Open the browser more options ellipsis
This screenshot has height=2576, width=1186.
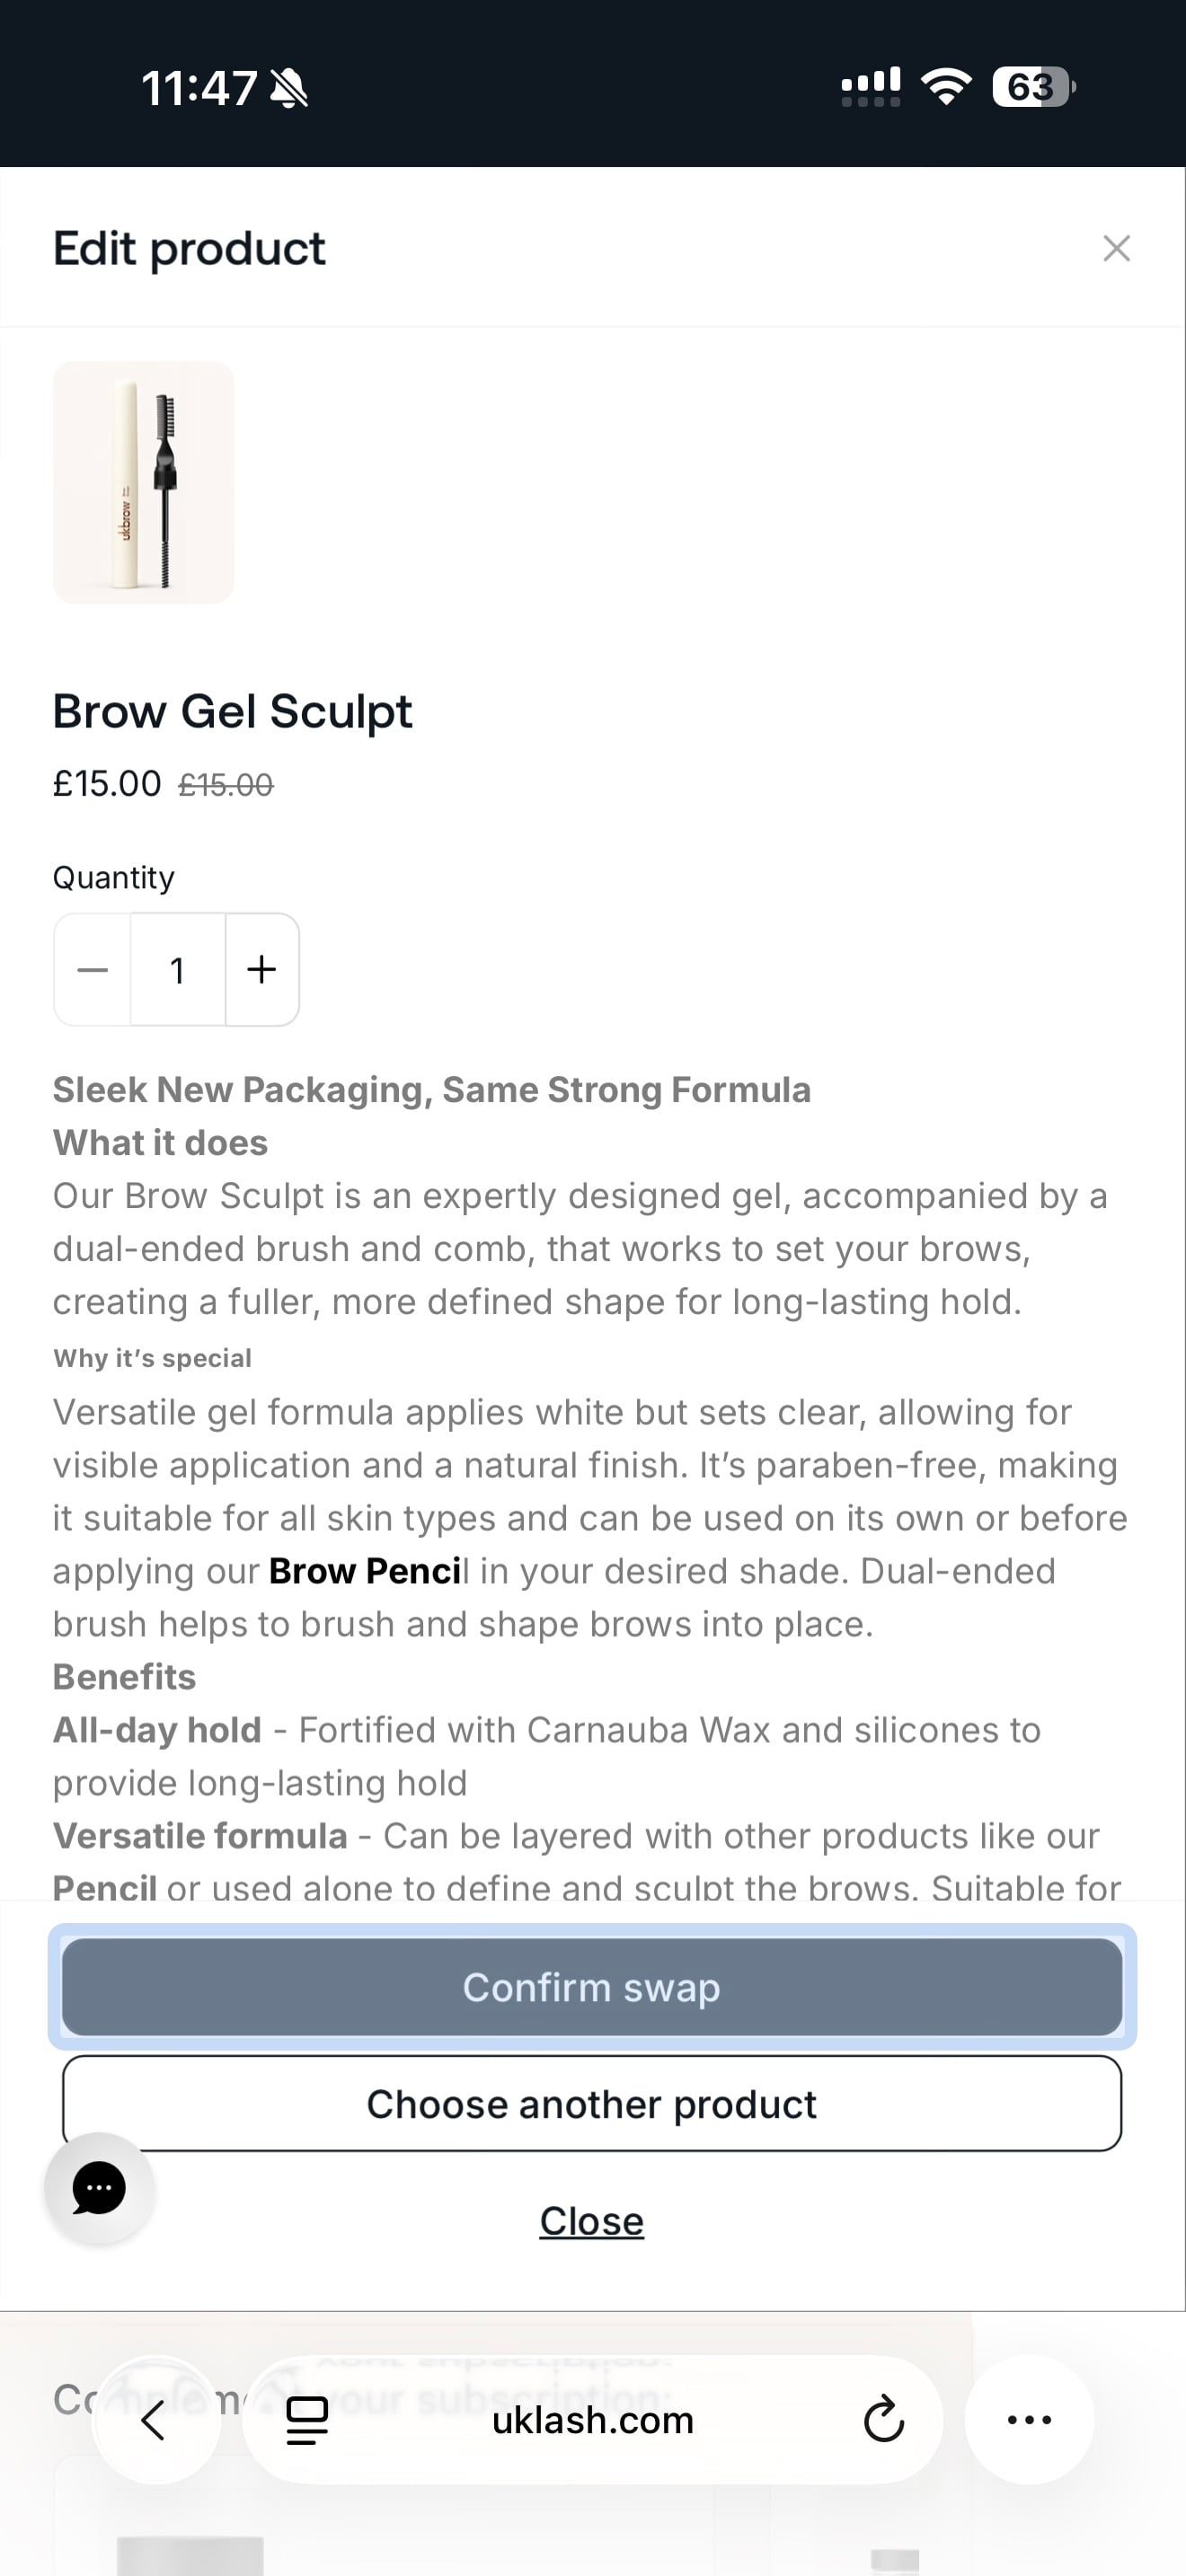[x=1029, y=2420]
